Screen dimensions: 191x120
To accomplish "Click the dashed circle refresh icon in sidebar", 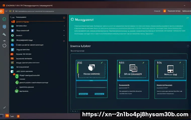I will 4,45.
